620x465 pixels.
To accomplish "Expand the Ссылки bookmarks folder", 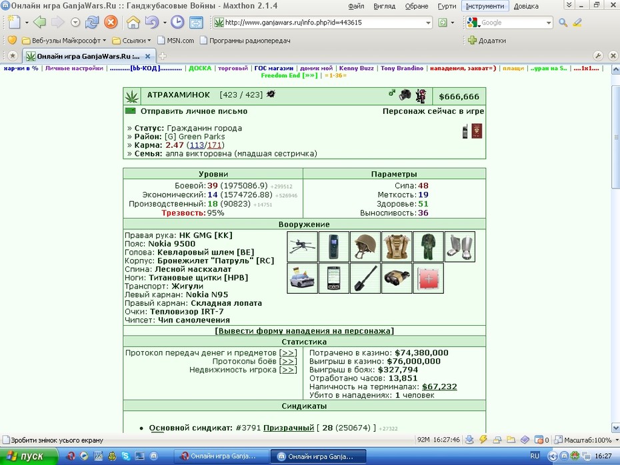I will (x=132, y=40).
